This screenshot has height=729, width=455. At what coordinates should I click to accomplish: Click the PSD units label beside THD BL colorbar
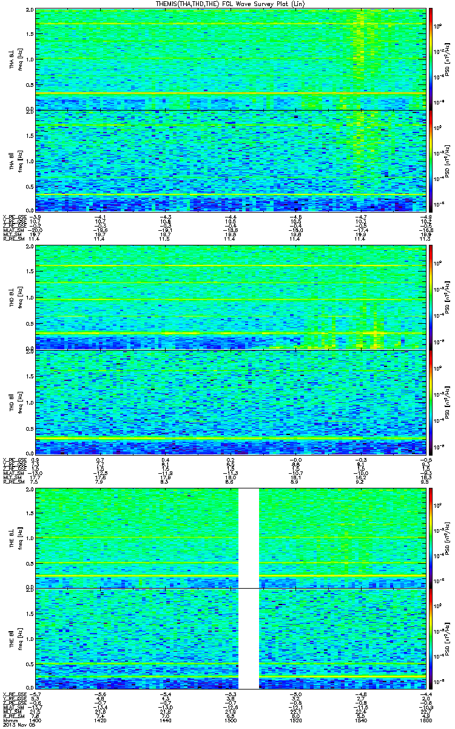click(447, 298)
